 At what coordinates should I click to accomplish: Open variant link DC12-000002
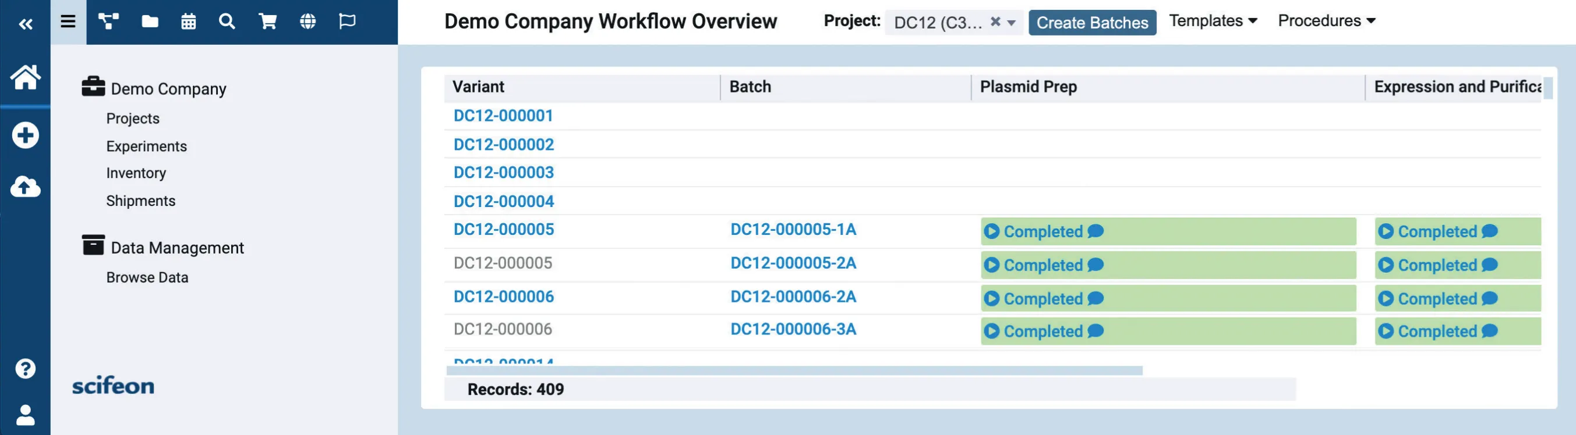click(504, 145)
